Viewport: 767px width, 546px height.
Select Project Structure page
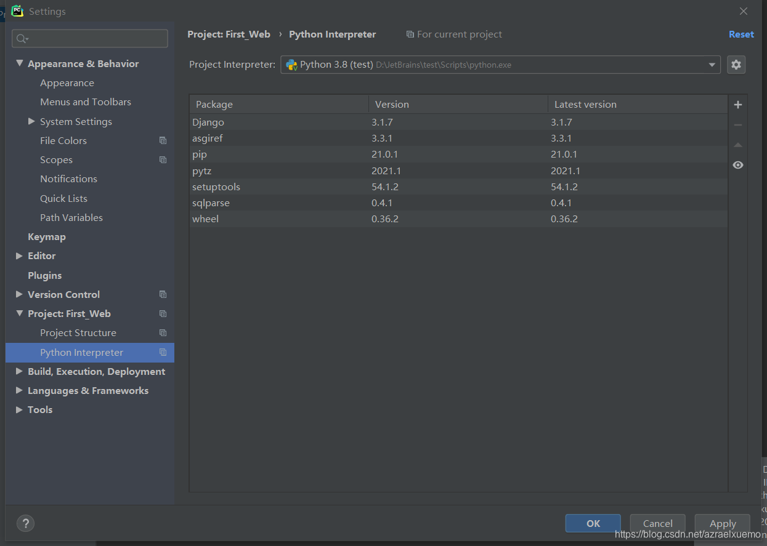tap(78, 332)
